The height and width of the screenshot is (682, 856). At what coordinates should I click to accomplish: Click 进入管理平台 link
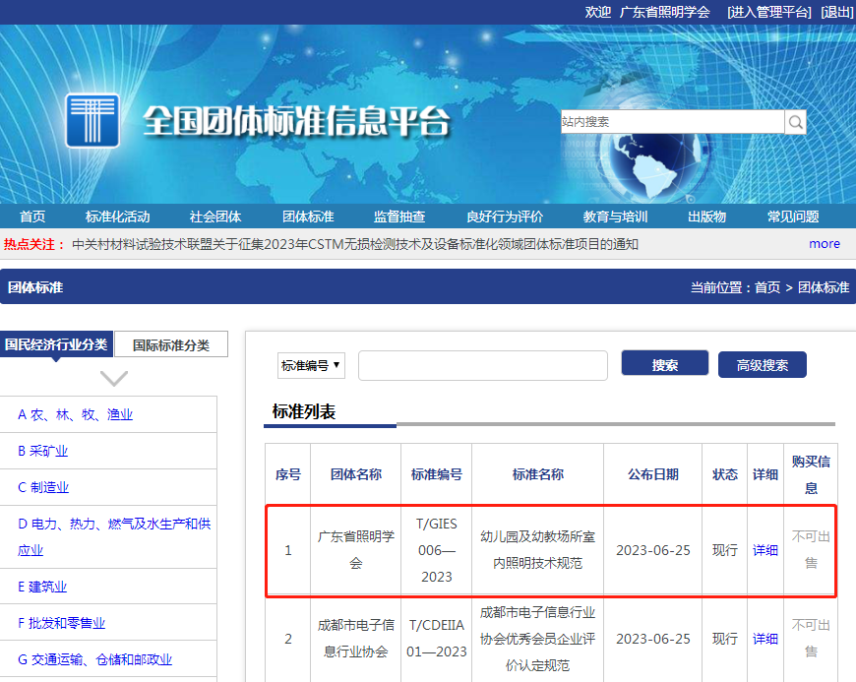click(769, 12)
